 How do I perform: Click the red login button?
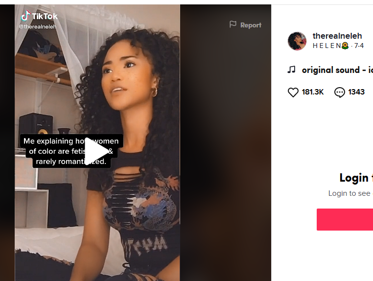(x=345, y=219)
